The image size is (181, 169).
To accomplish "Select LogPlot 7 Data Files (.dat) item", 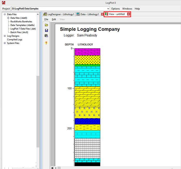I will pyautogui.click(x=23, y=29).
